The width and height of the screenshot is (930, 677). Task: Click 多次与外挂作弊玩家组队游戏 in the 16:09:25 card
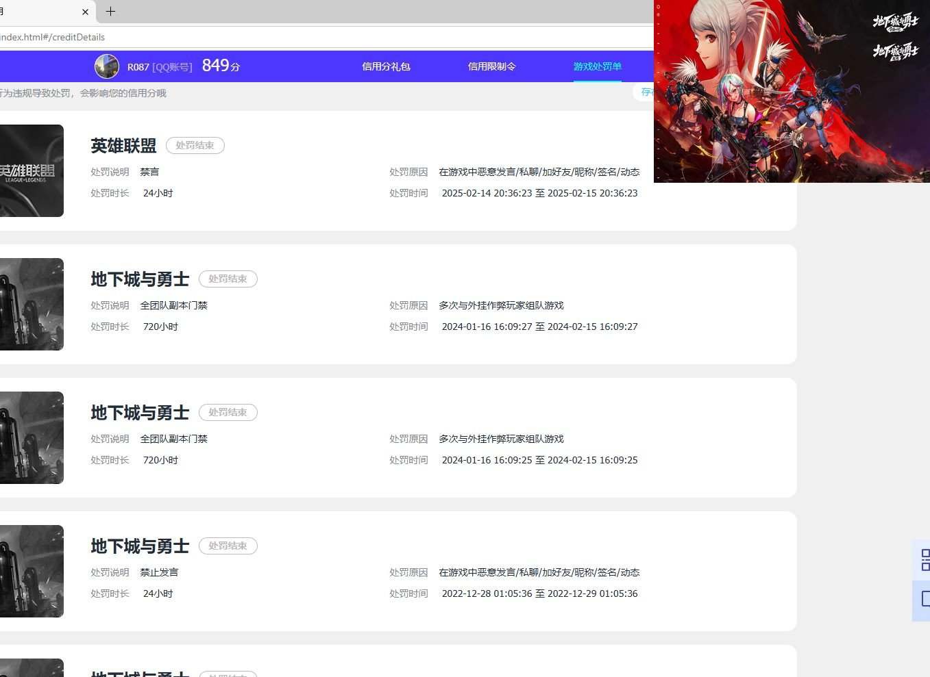pos(501,439)
